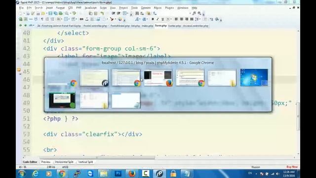Switch to the footer.php tab

pos(174,26)
